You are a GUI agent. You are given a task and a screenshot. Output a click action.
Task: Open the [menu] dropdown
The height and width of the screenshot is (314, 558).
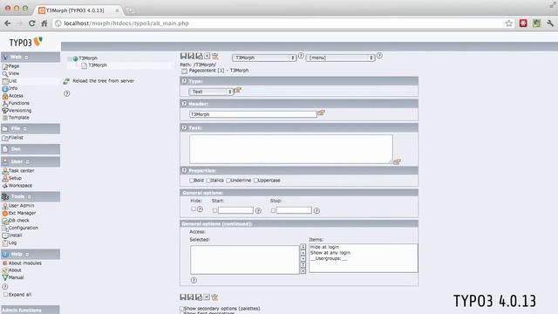pyautogui.click(x=341, y=58)
